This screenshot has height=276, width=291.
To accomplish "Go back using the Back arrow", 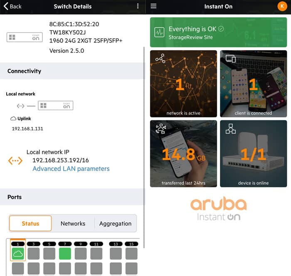I will 12,6.
